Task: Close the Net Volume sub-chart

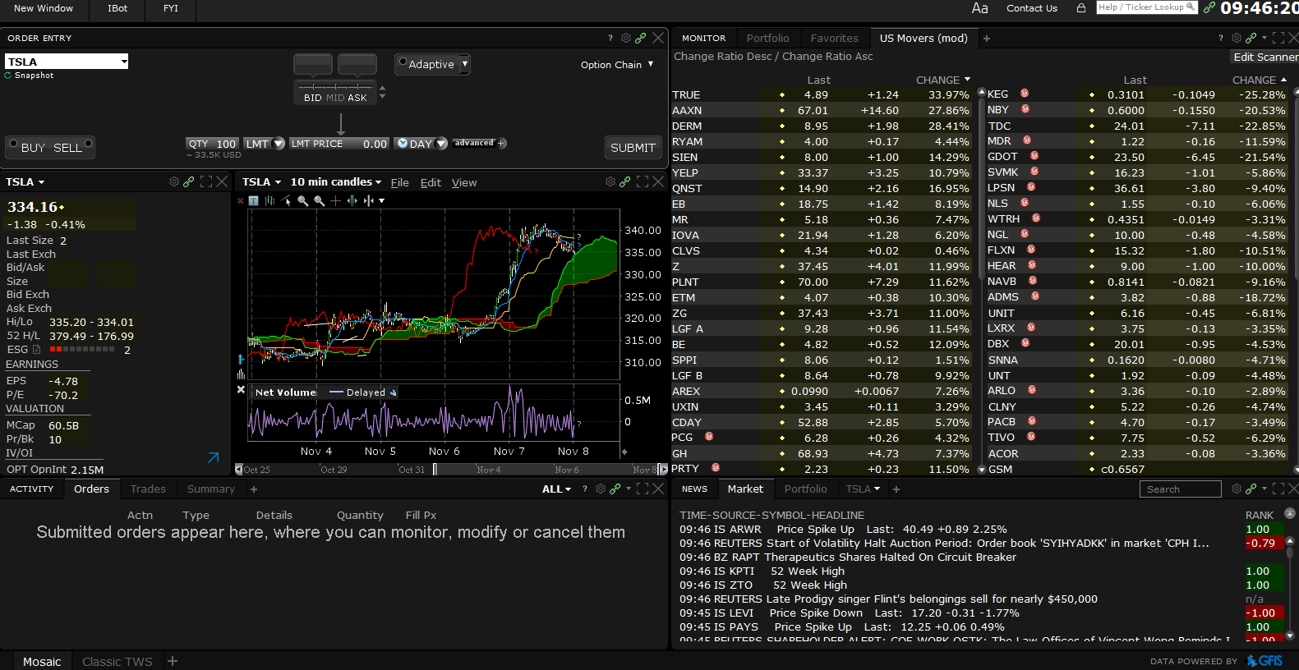Action: [241, 390]
